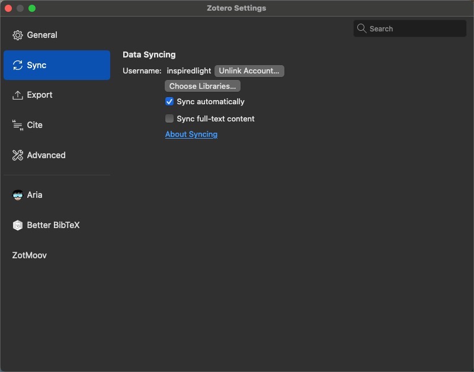This screenshot has width=474, height=372.
Task: Click the magnifier icon in Search
Action: pyautogui.click(x=361, y=28)
